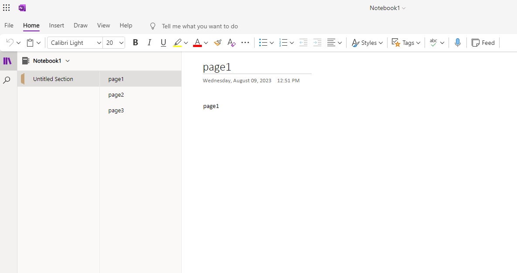Apply italic formatting
Viewport: 517px width, 273px height.
(149, 42)
